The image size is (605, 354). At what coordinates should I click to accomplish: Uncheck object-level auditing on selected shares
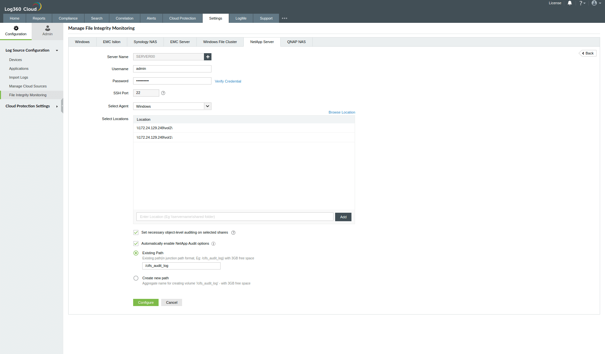136,232
